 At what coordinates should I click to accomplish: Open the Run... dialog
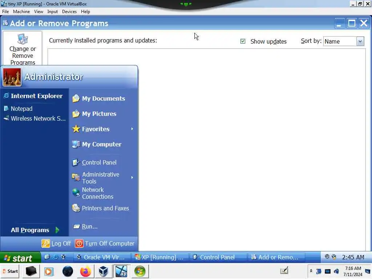[85, 227]
